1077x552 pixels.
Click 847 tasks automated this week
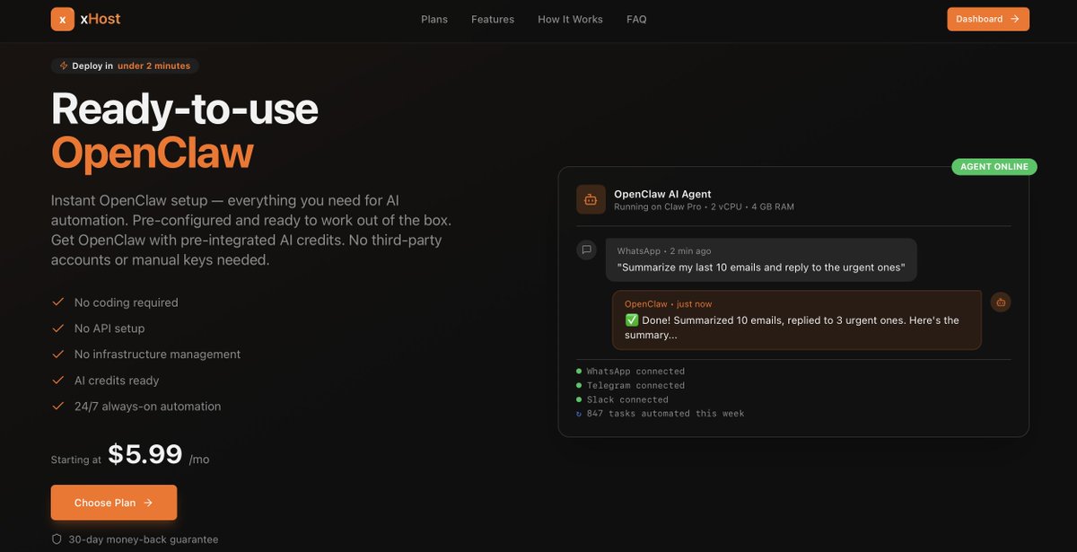665,414
